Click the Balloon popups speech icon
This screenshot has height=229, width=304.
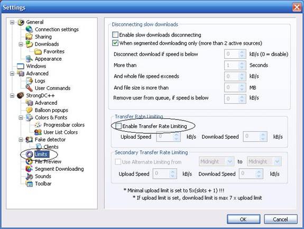(29, 110)
